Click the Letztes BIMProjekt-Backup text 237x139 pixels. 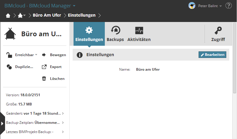[30, 132]
